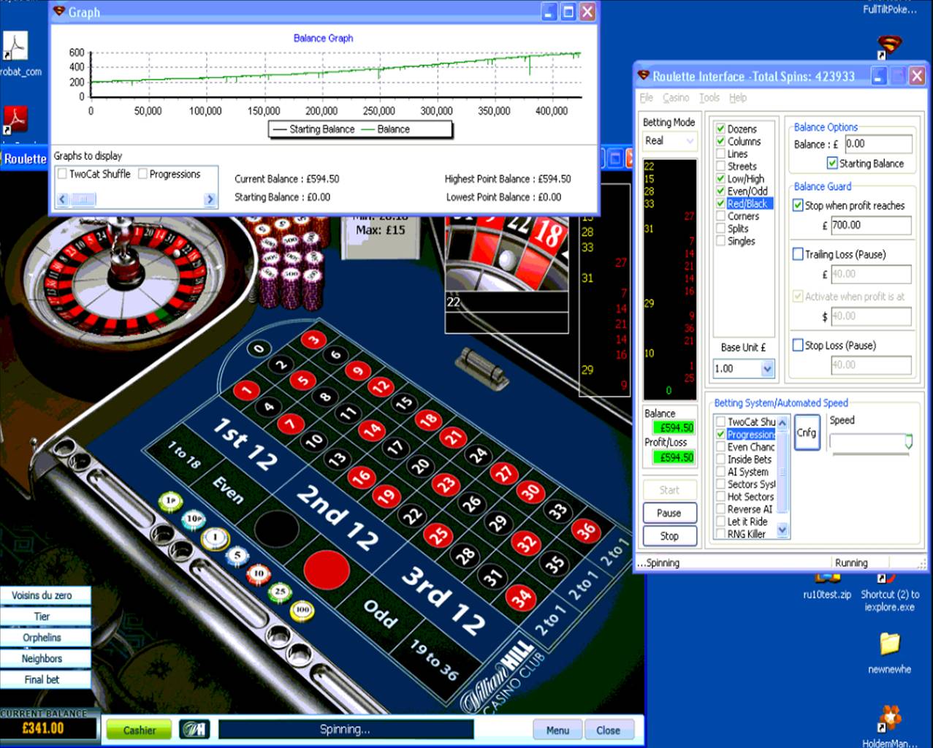This screenshot has height=748, width=933.
Task: Check the TwoCat Shuffle graph option
Action: (x=62, y=174)
